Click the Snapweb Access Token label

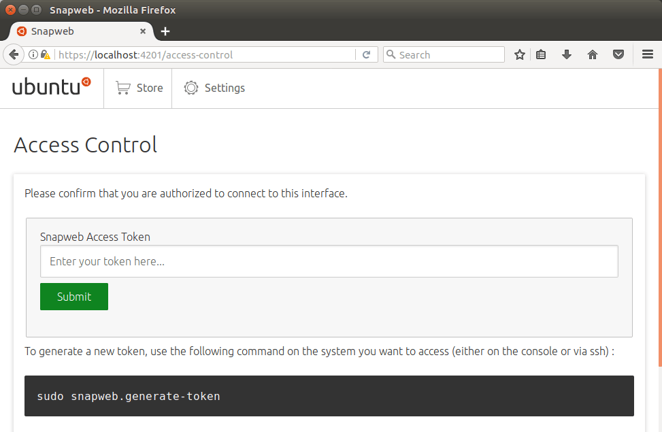coord(95,237)
